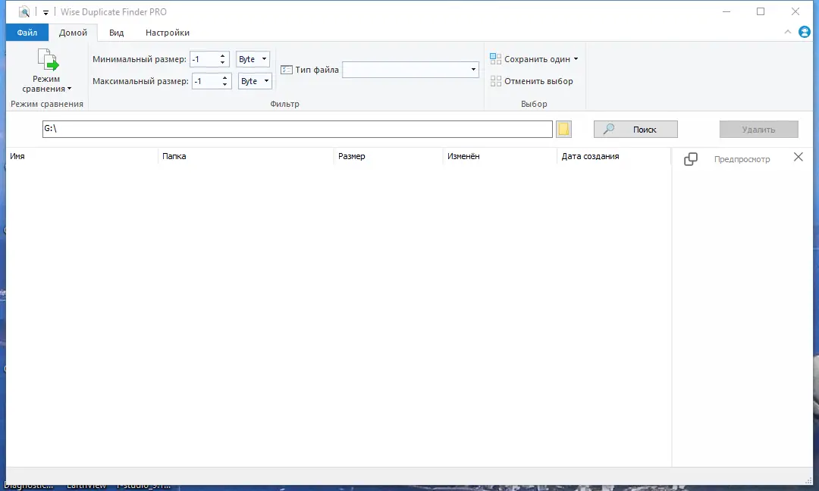Click the Минимальный размер value field
Viewport: 819px width, 491px height.
pyautogui.click(x=203, y=59)
